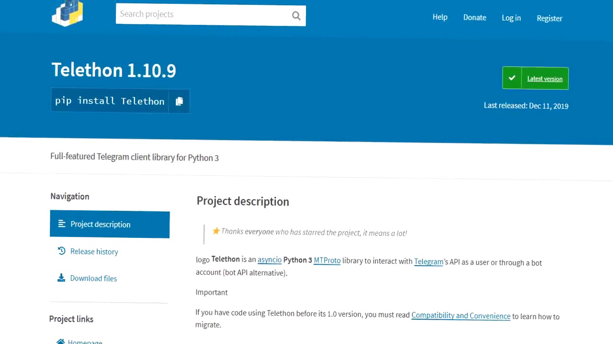This screenshot has width=613, height=344.
Task: Click the Telethon 1.10.9 title
Action: pyautogui.click(x=114, y=70)
